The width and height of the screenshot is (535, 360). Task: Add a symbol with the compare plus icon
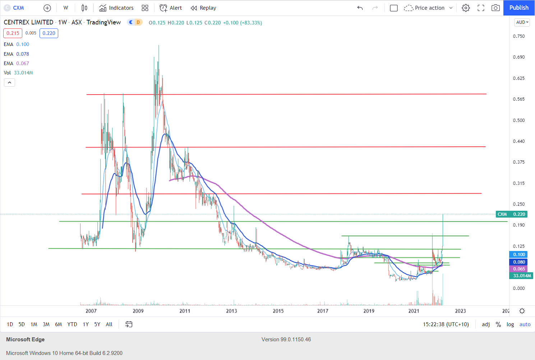(x=47, y=8)
